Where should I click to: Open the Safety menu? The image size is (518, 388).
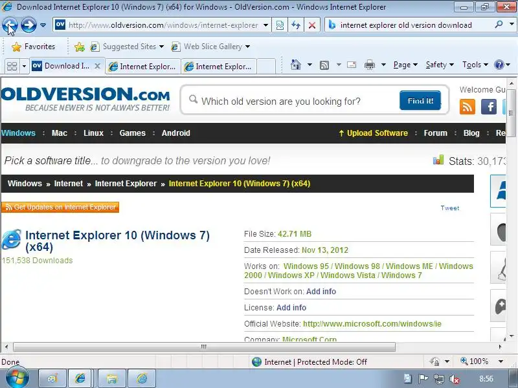(440, 65)
